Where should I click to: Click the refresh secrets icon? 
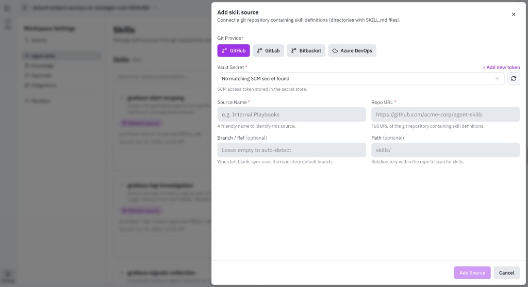pyautogui.click(x=514, y=78)
